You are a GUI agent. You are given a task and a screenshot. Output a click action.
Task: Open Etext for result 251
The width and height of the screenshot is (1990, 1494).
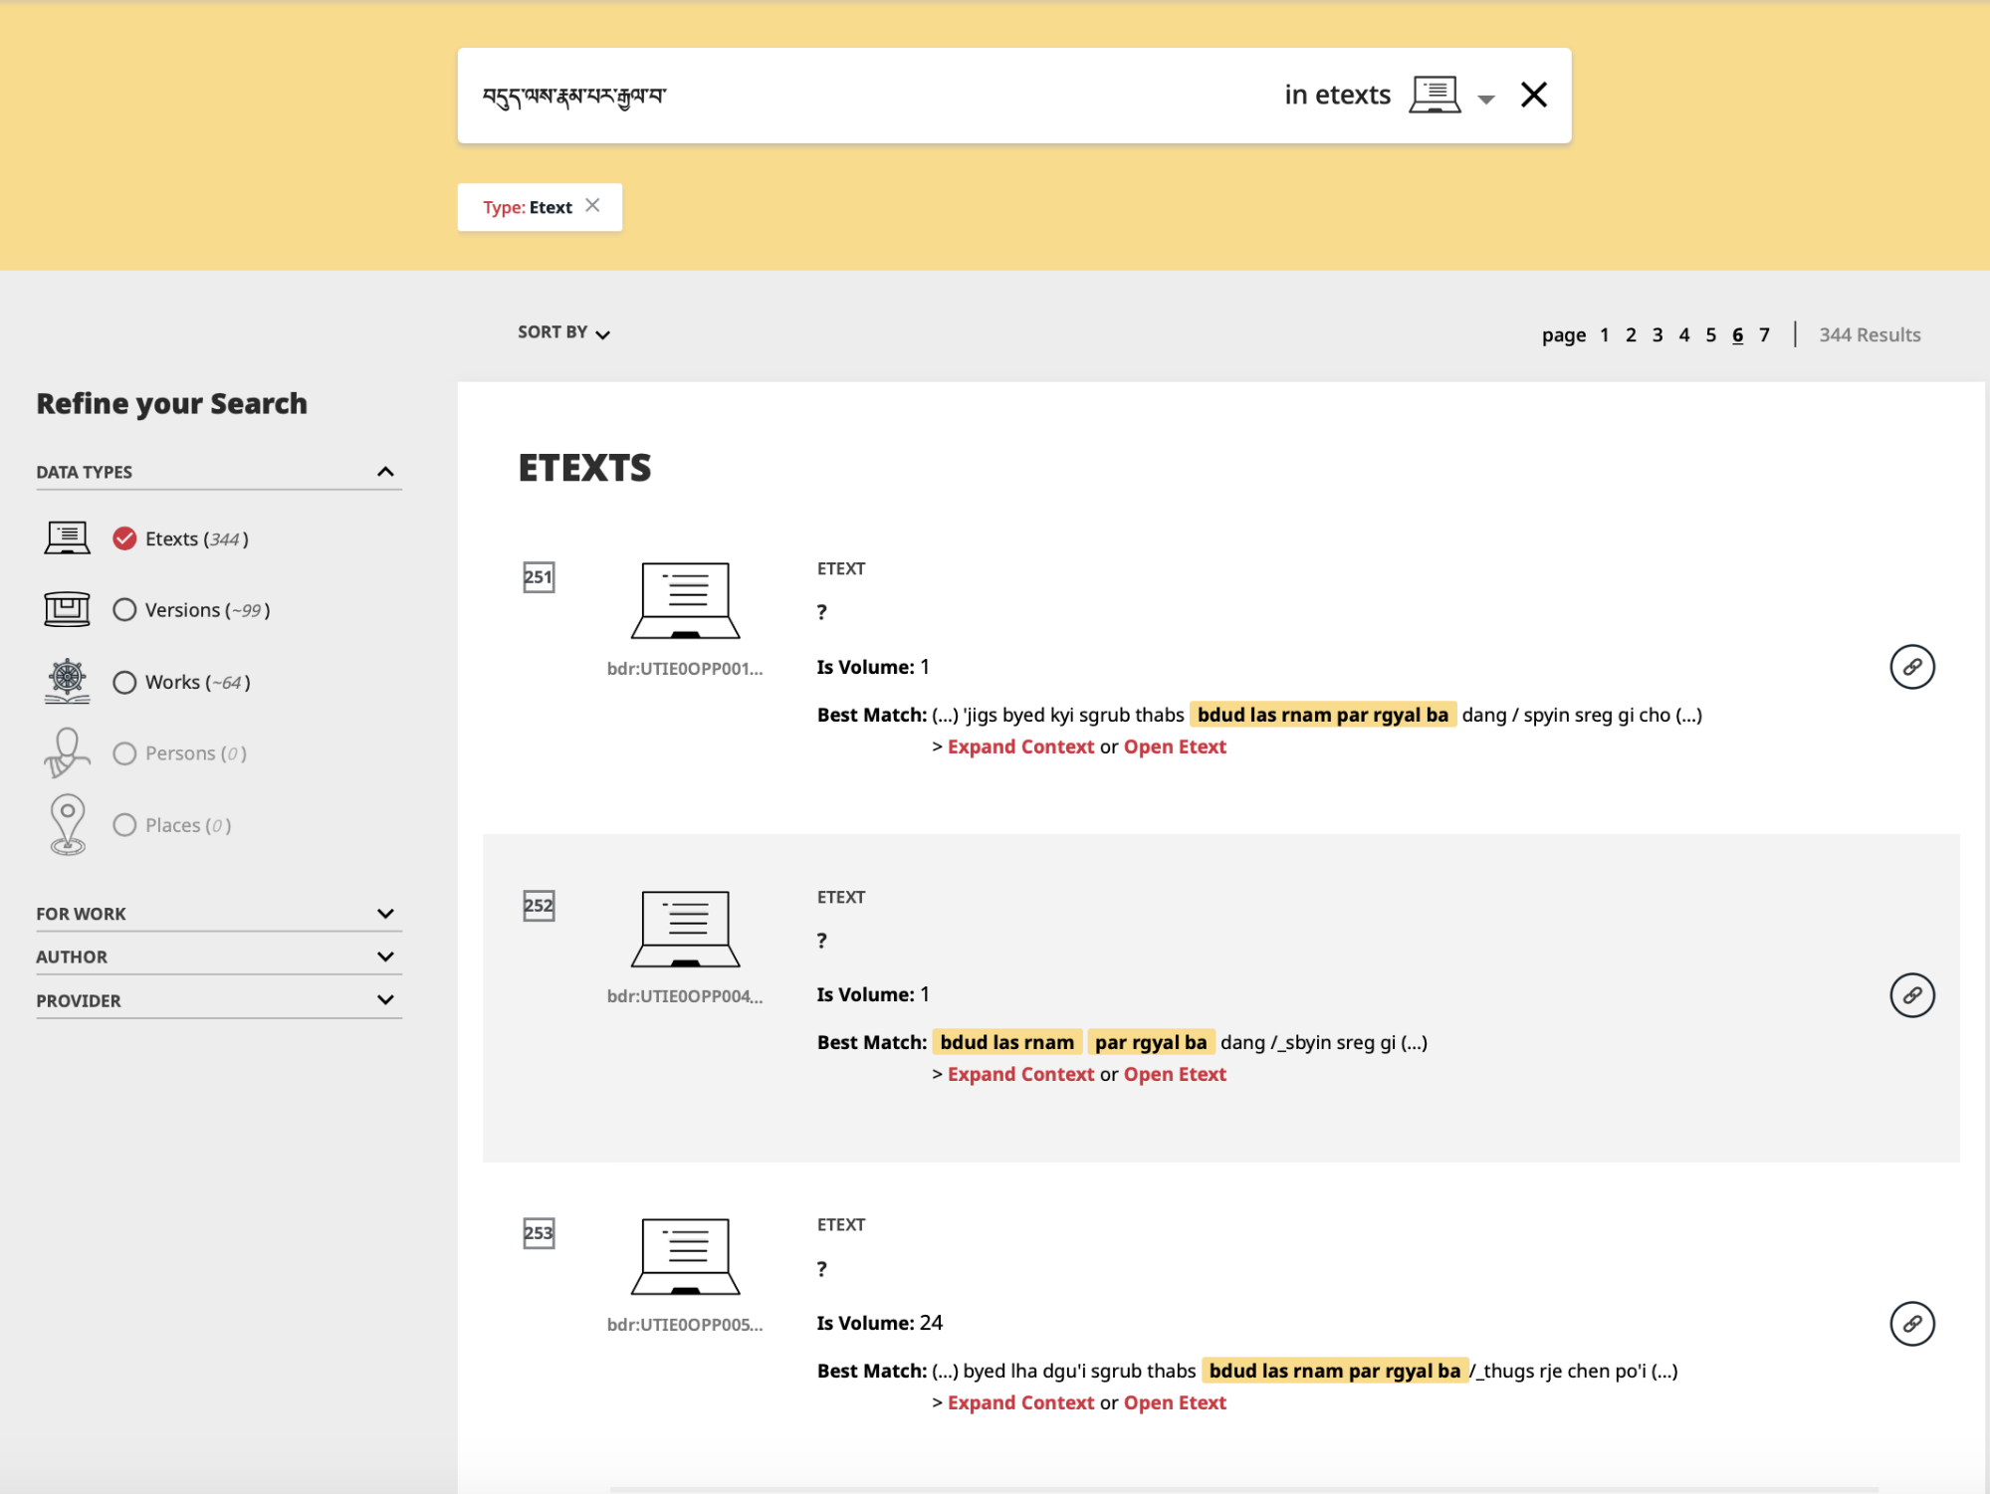click(x=1175, y=747)
